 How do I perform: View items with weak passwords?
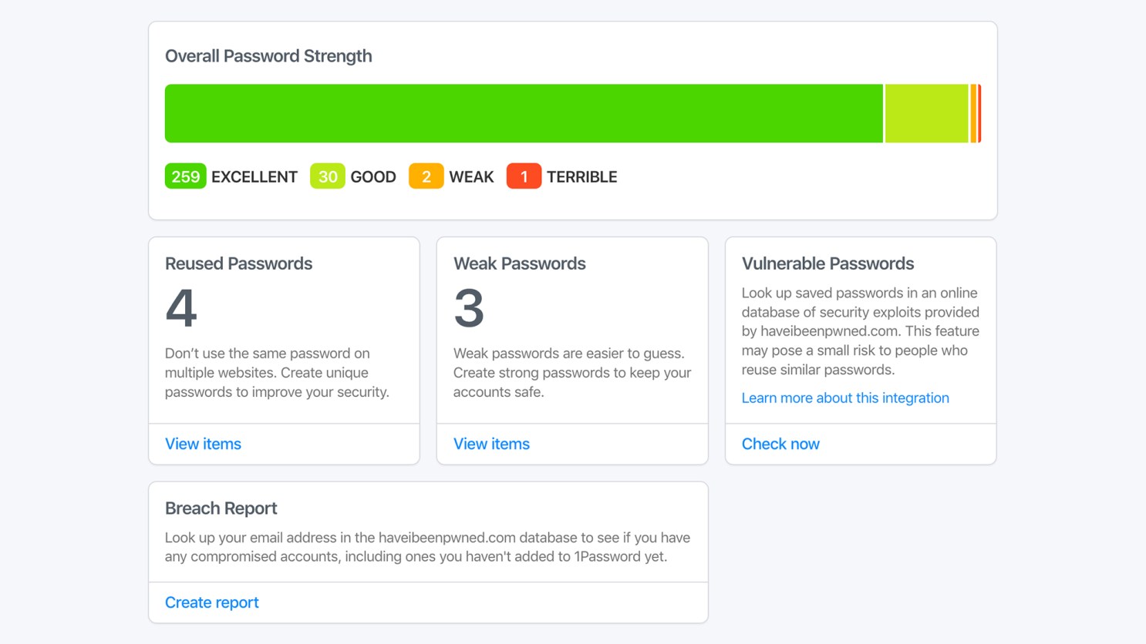click(x=491, y=444)
